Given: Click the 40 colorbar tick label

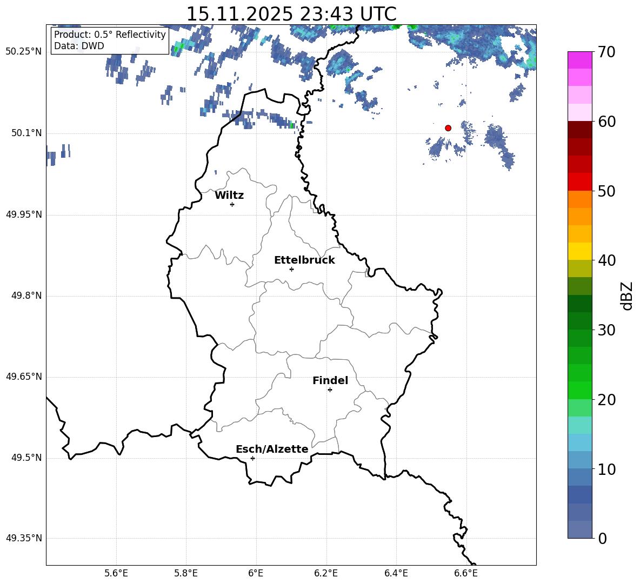Looking at the screenshot, I should 606,260.
